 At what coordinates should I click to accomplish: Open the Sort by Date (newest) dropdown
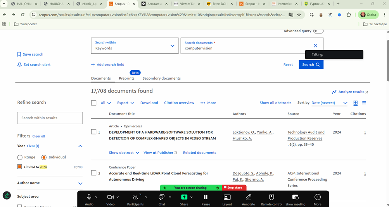tap(329, 103)
